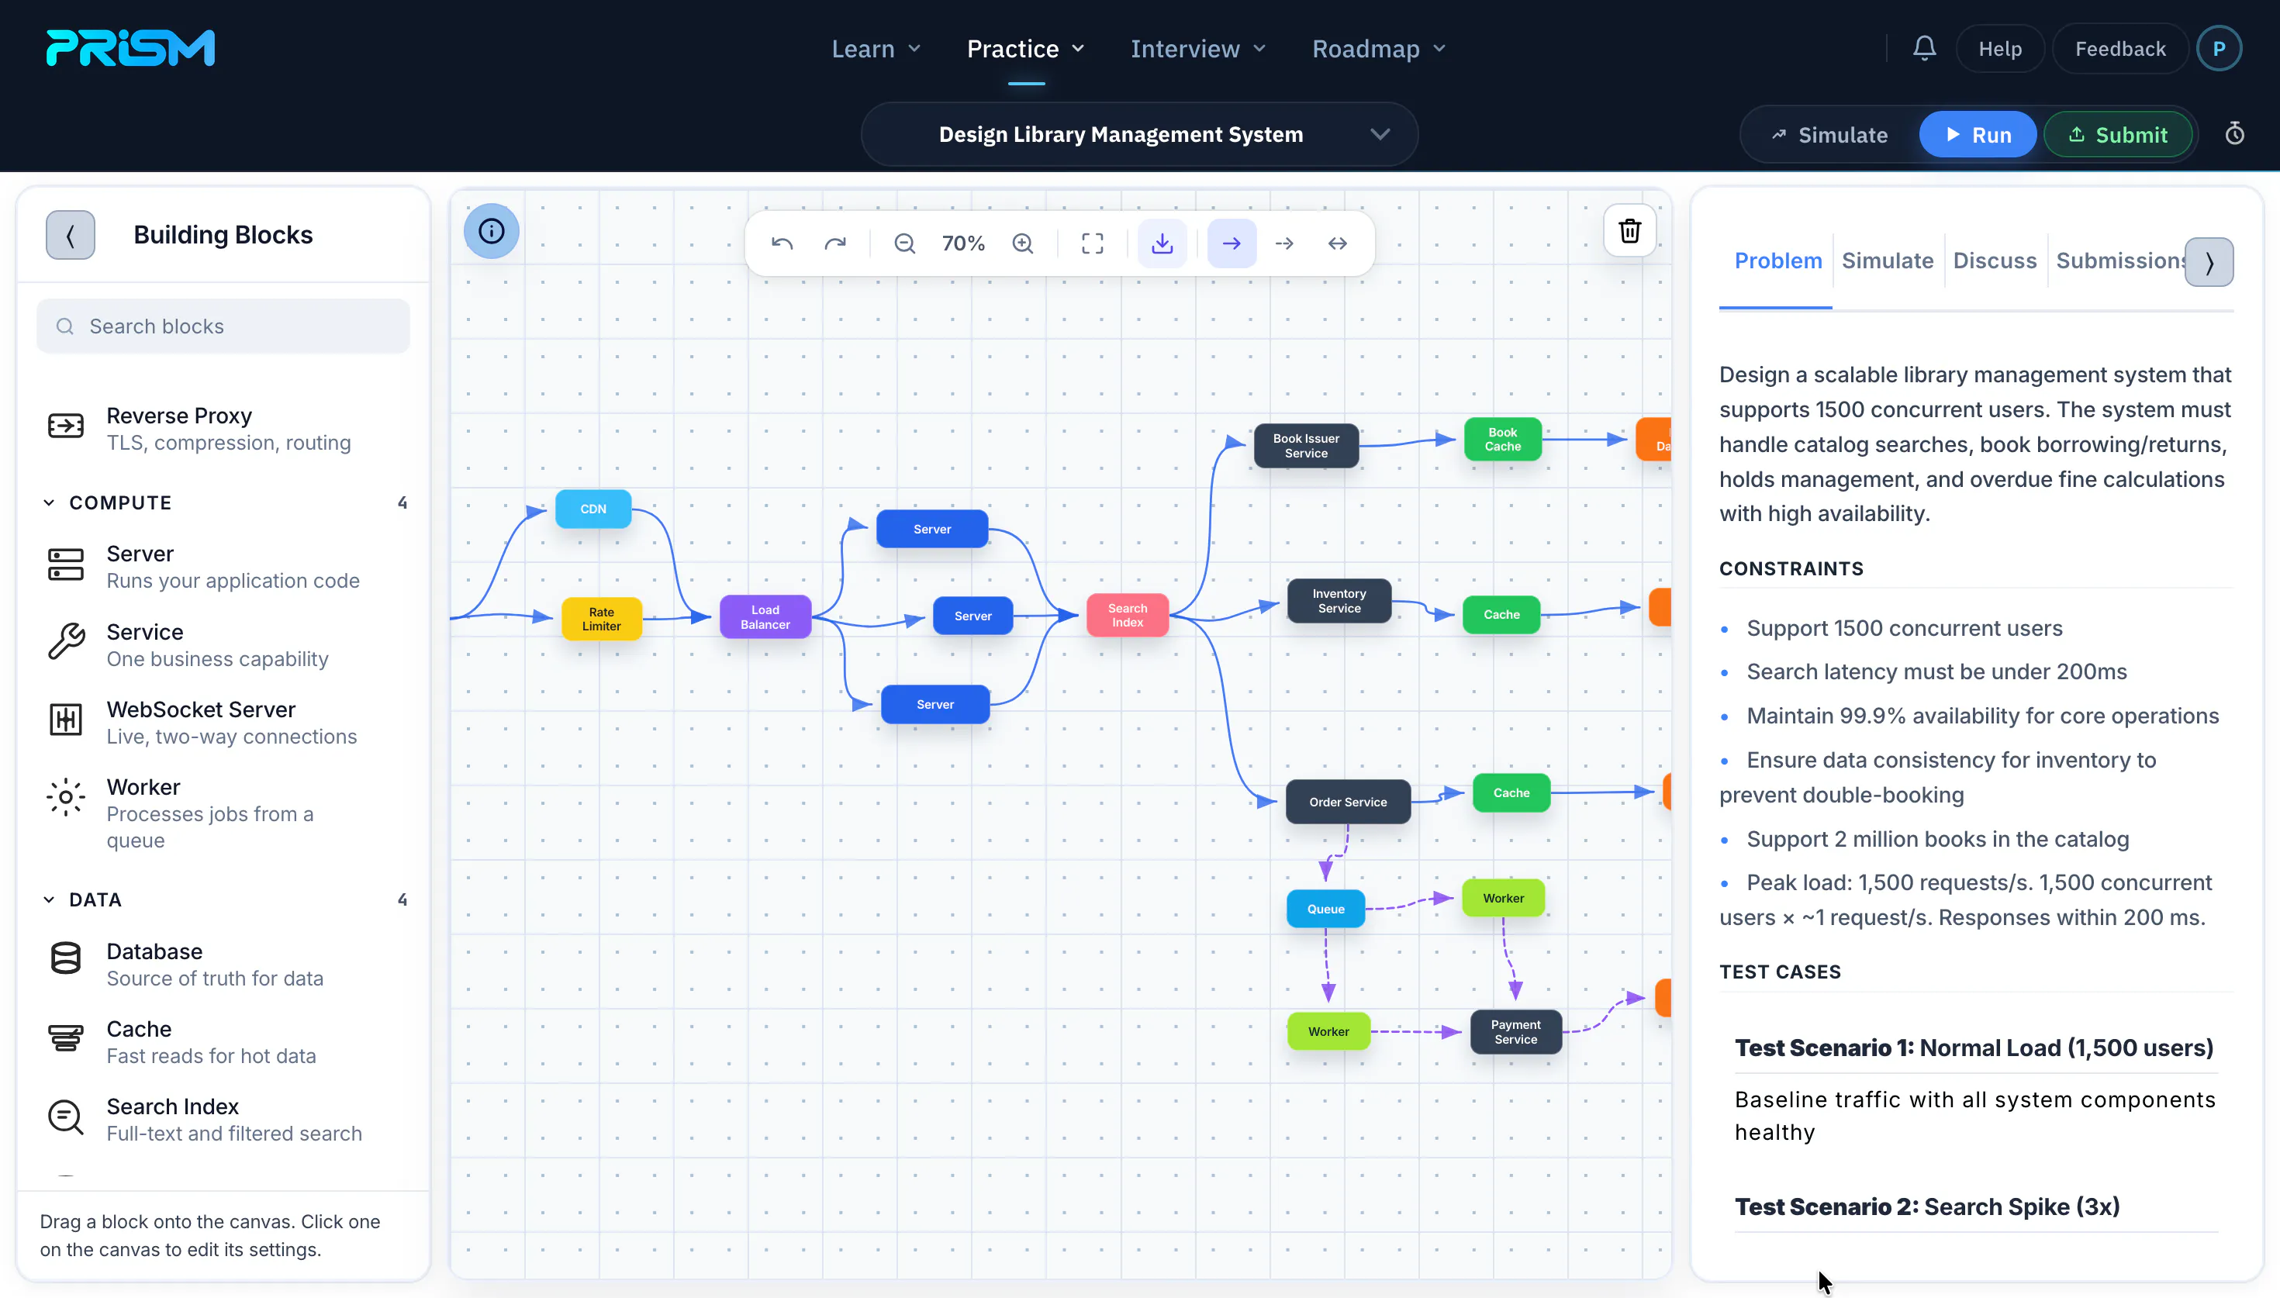This screenshot has height=1298, width=2280.
Task: Open the Interview dropdown menu
Action: click(x=1198, y=48)
